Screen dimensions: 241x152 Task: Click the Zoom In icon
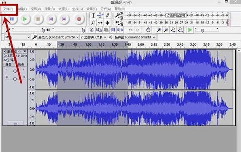pos(159,30)
